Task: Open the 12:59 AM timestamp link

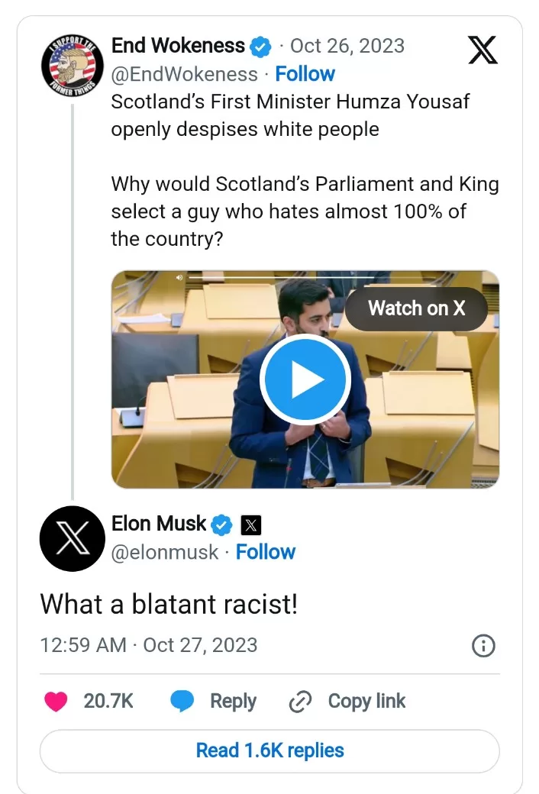Action: 148,645
